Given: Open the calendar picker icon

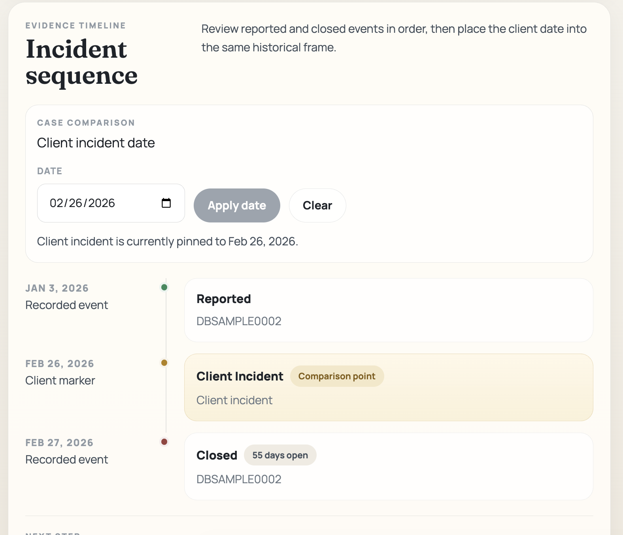Looking at the screenshot, I should 166,203.
